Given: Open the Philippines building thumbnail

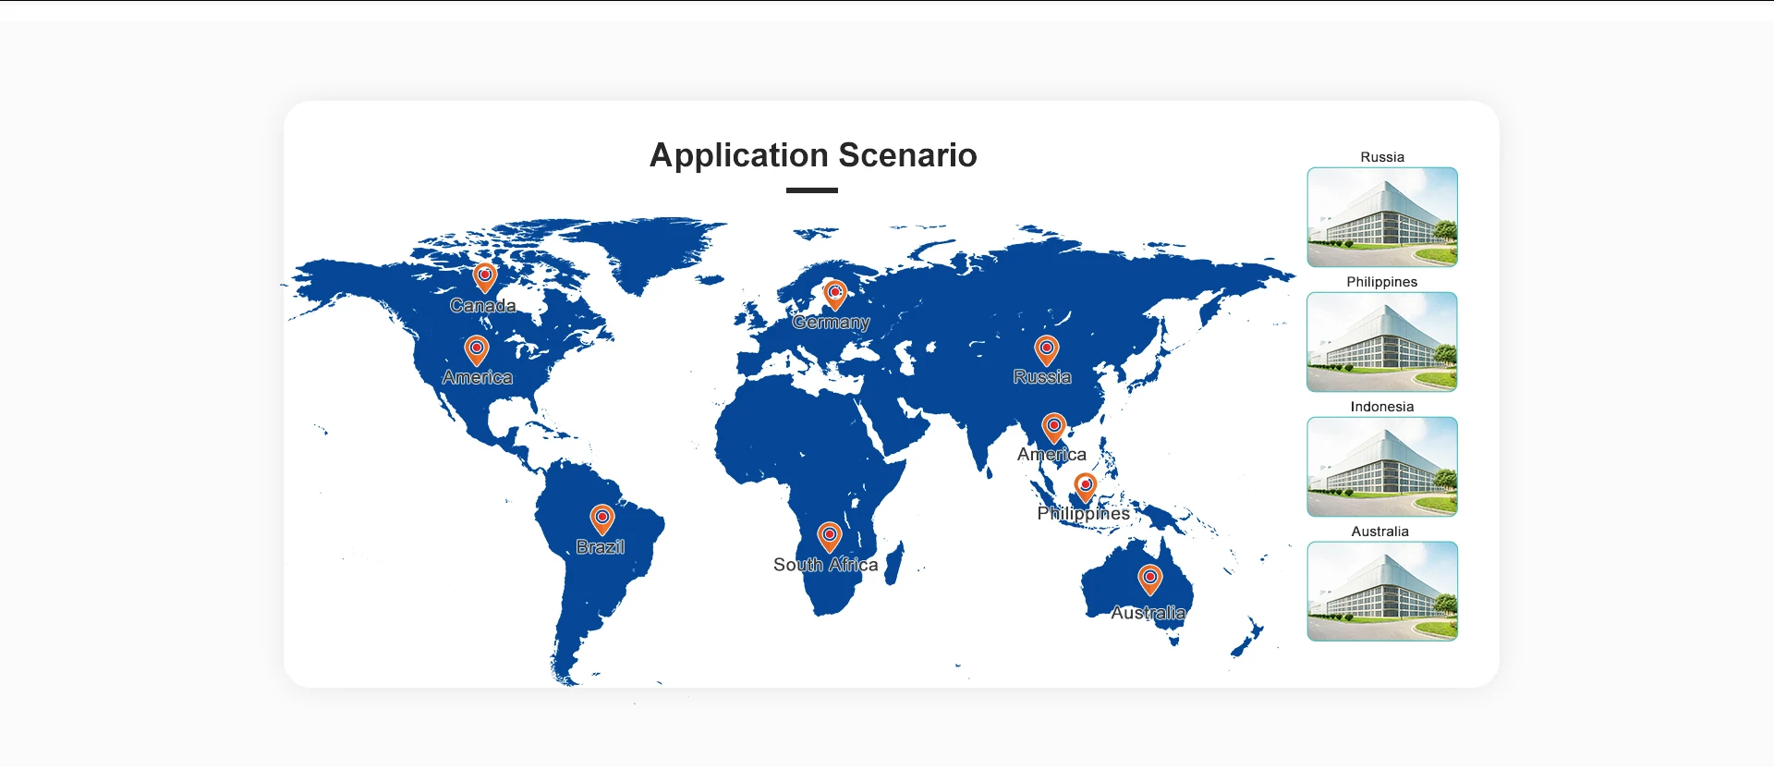Looking at the screenshot, I should (x=1382, y=342).
